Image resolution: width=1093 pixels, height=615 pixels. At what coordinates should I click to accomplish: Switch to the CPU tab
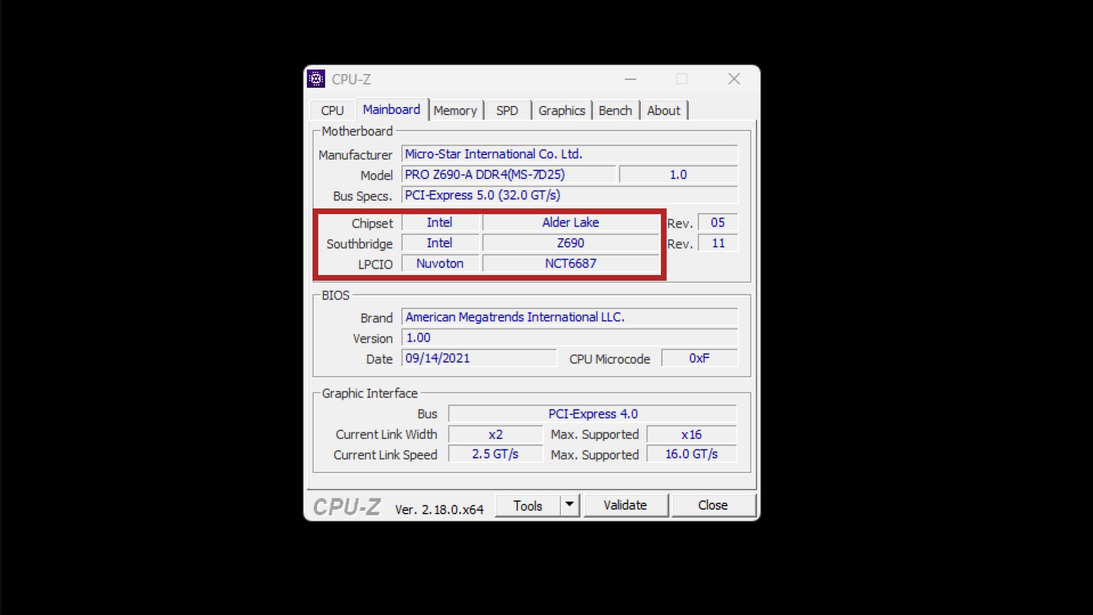coord(332,110)
